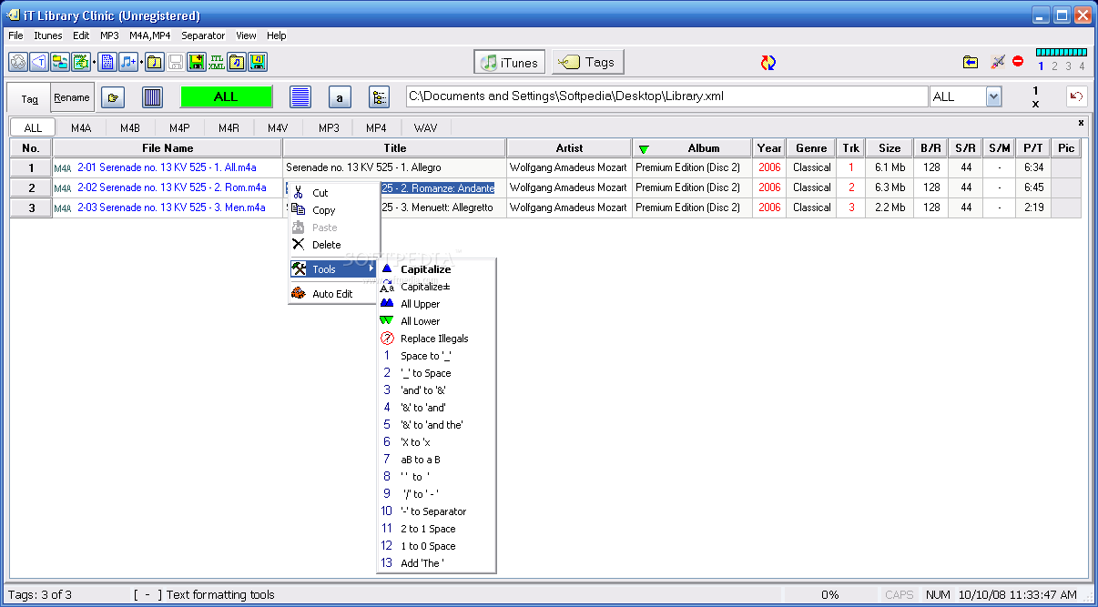Sort by the File Name column header

168,147
